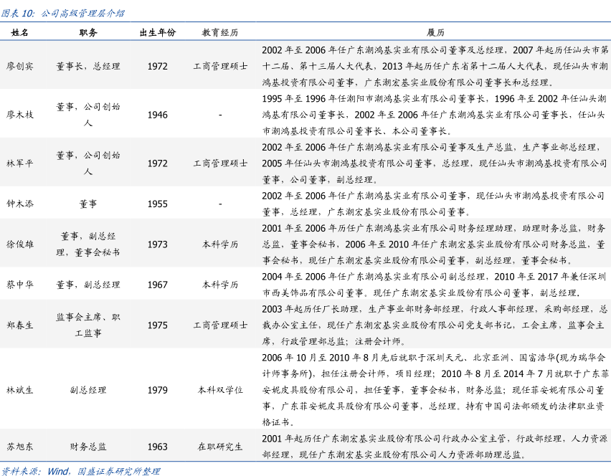Click the name 廖创宾 in first row
Viewport: 611px width, 476px height.
coord(20,66)
